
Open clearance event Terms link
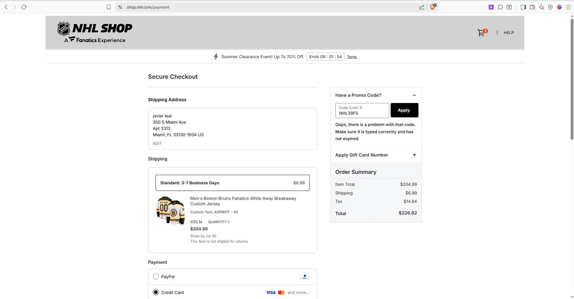pos(352,57)
